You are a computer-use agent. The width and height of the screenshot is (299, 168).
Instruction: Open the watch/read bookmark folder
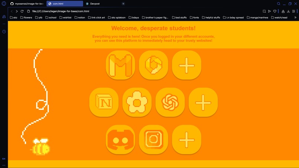click(x=279, y=17)
